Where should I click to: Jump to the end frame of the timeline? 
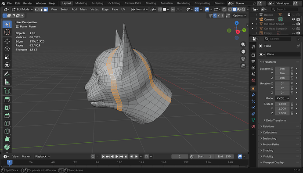[126, 157]
